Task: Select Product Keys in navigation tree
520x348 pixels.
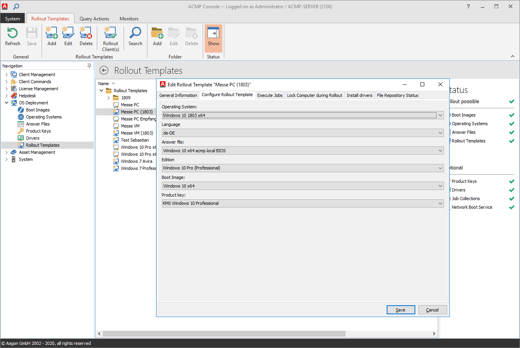Action: (x=38, y=131)
